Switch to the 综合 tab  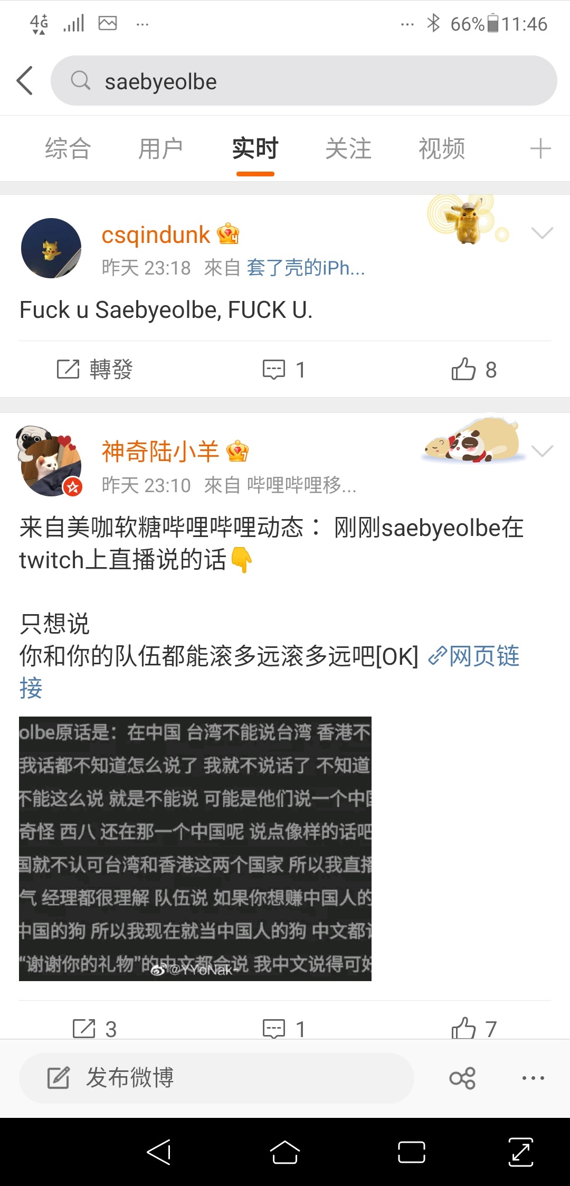[x=68, y=148]
